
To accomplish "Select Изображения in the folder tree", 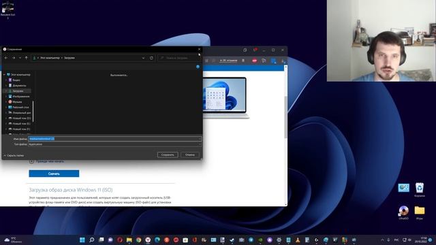I will coord(21,97).
